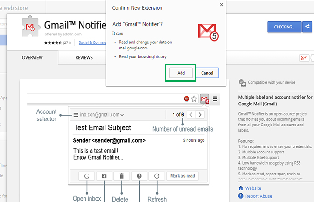The image size is (314, 202).
Task: Click the Compatible with your device icon
Action: [x=242, y=83]
